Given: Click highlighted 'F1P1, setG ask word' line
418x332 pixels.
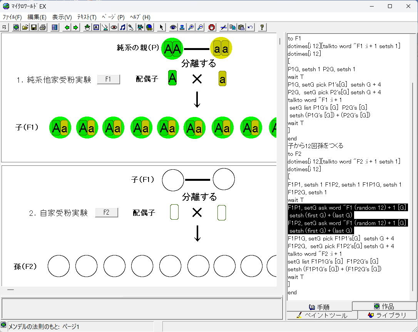Looking at the screenshot, I should point(348,208).
